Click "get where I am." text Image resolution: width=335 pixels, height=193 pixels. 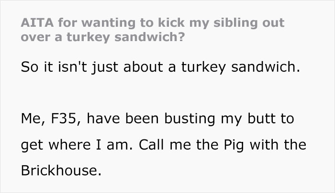77,145
